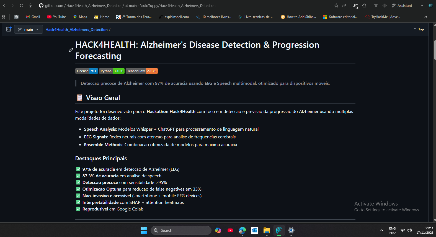Viewport: 436px width, 237px height.
Task: Activate the microphone icon beside reload
Action: pyautogui.click(x=30, y=6)
